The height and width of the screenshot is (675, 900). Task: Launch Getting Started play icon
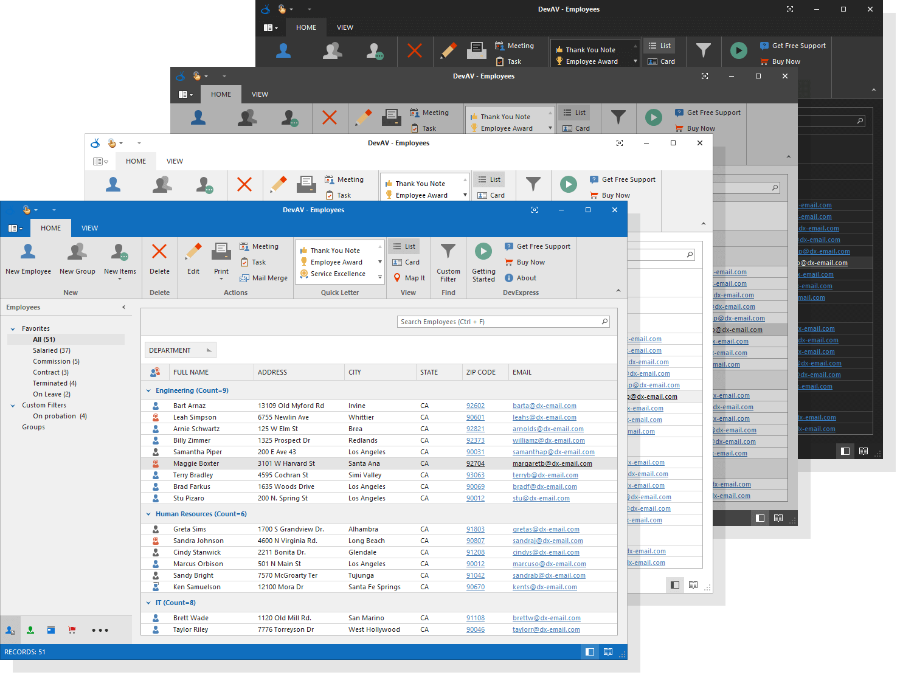(x=483, y=252)
